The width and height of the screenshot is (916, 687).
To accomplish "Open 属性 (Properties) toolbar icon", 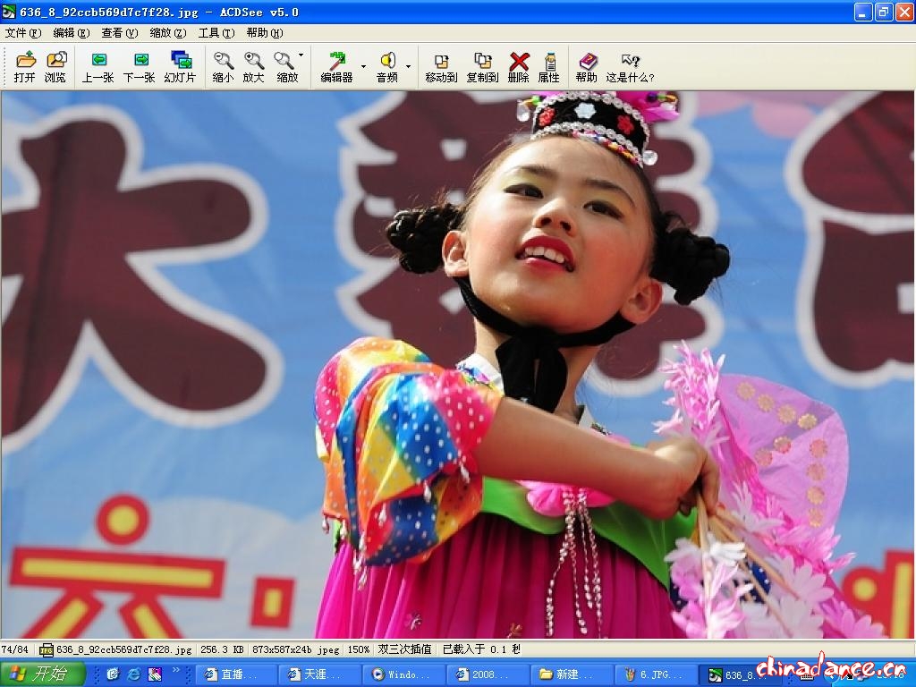I will click(548, 66).
